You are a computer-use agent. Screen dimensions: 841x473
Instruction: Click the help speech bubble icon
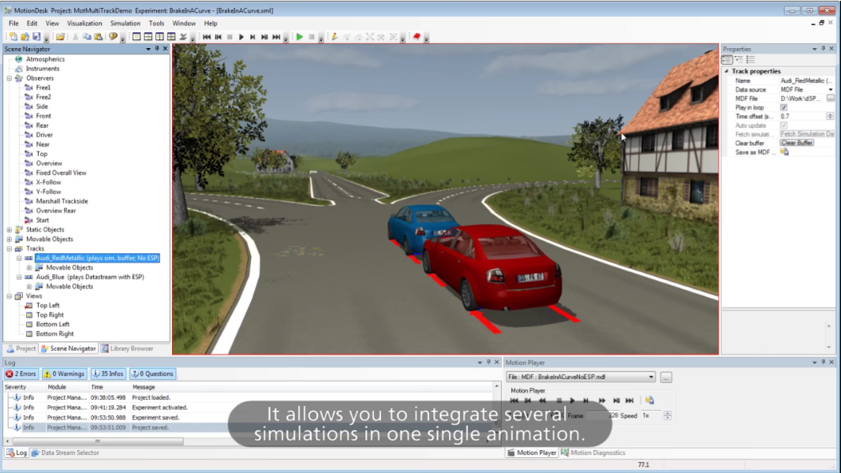[113, 37]
